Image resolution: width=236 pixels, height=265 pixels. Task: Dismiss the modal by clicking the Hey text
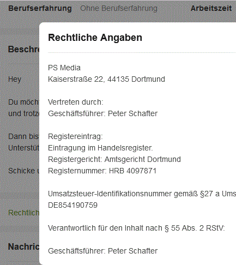coord(15,80)
